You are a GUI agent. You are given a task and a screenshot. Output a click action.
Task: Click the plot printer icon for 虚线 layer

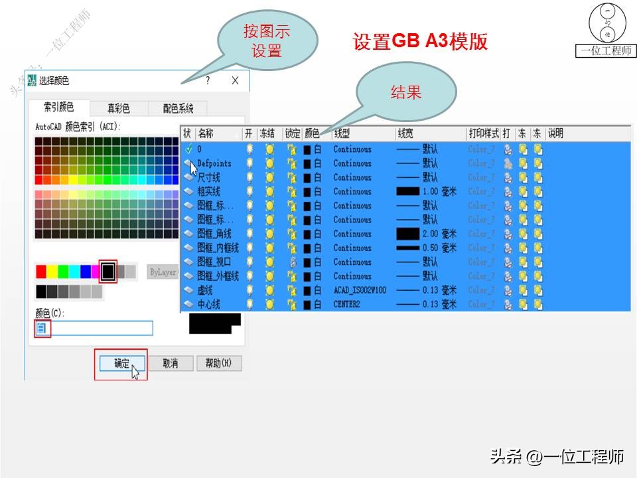(x=506, y=291)
